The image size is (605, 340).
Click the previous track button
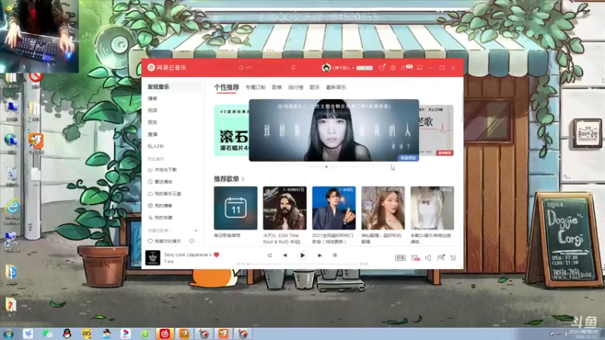coord(285,255)
